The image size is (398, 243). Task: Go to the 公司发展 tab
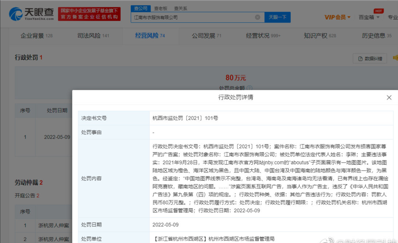206,36
